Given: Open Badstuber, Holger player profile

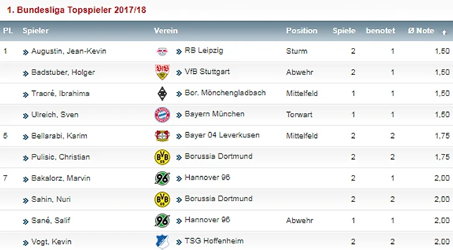Looking at the screenshot, I should pyautogui.click(x=63, y=72).
